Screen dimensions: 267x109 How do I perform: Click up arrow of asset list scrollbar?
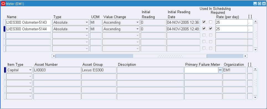(x=255, y=69)
